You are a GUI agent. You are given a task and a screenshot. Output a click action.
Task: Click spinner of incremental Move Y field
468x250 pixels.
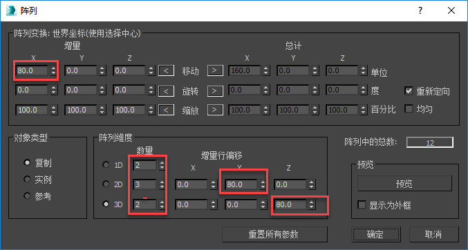pyautogui.click(x=102, y=70)
